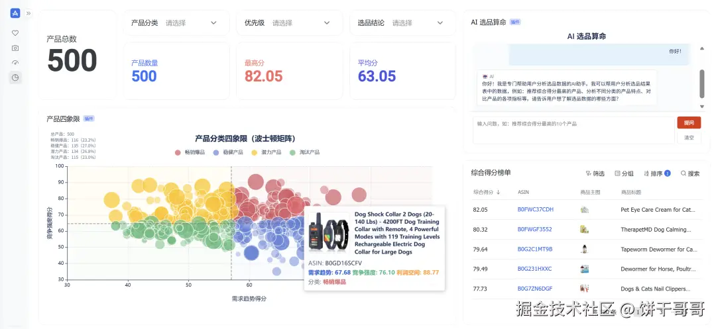Click the 产品数量 500 stat card

176,71
